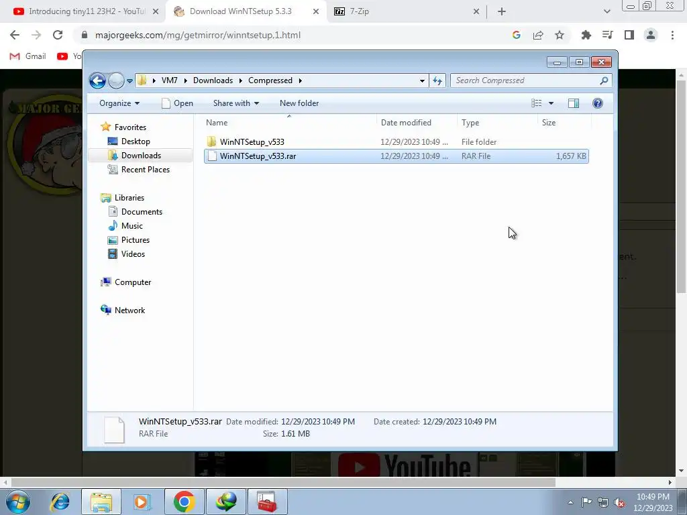The image size is (687, 515).
Task: Open Internet Download Manager from taskbar
Action: [226, 502]
